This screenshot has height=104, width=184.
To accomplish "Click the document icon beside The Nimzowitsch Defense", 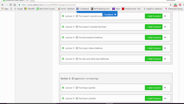I will coord(77,37).
